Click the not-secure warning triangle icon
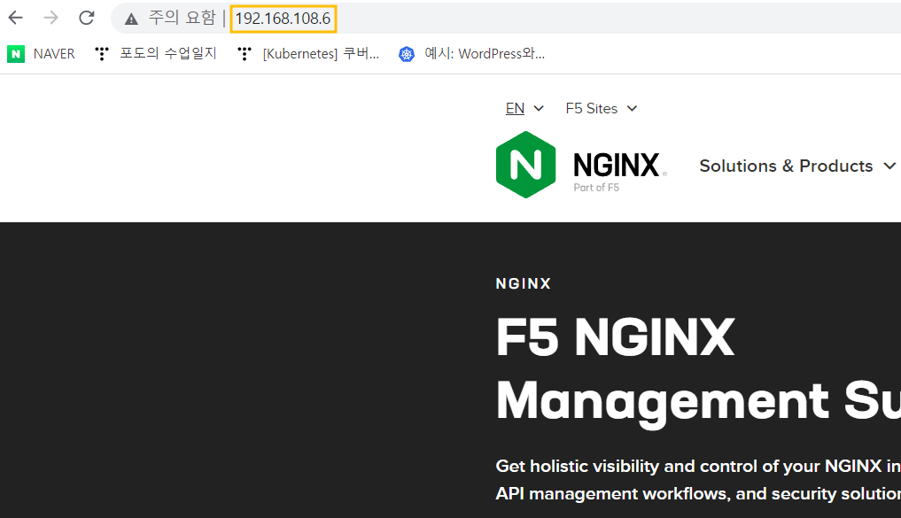901x518 pixels. tap(132, 19)
